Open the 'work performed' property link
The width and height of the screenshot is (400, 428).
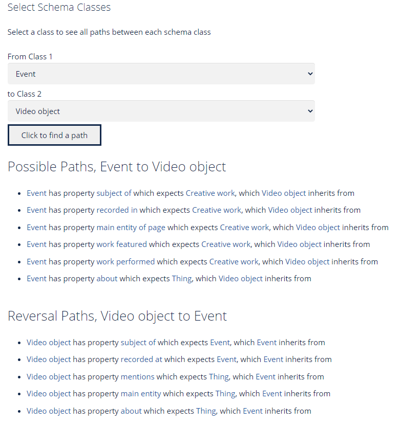[125, 261]
